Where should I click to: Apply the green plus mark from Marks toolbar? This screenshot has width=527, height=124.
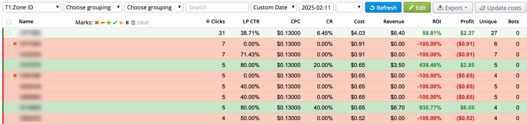click(109, 23)
